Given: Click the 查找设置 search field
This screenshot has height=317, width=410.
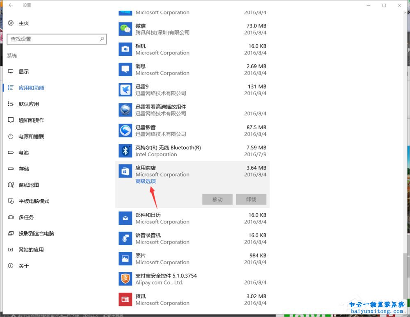Looking at the screenshot, I should [x=57, y=39].
